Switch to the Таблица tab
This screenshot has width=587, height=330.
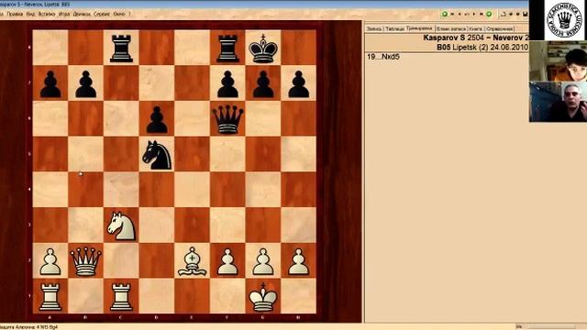[x=395, y=28]
